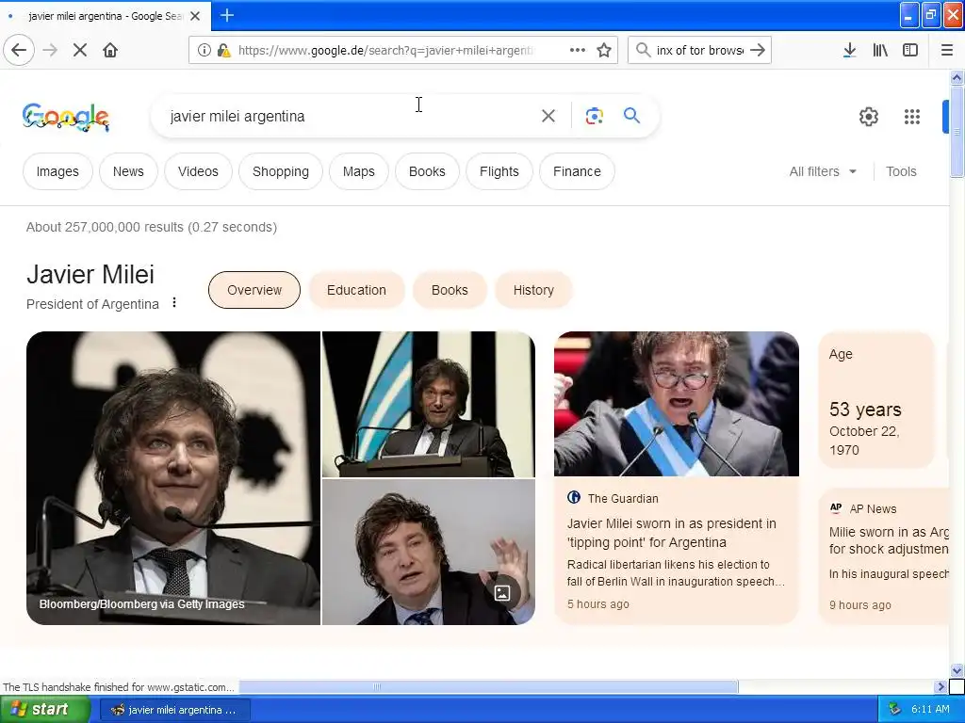The width and height of the screenshot is (965, 723).
Task: Open the Google apps grid
Action: (912, 117)
